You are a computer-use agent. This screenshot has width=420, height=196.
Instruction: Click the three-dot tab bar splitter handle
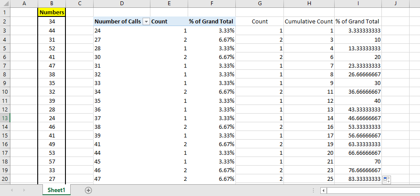313,190
